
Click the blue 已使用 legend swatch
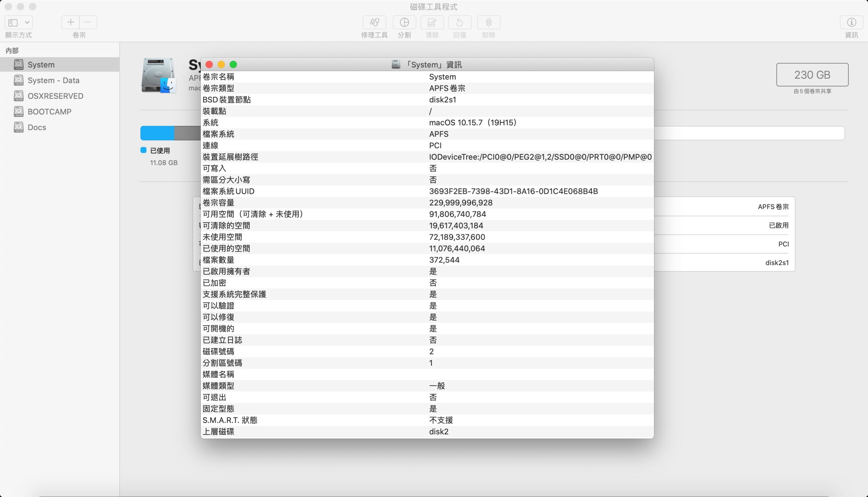click(x=143, y=150)
